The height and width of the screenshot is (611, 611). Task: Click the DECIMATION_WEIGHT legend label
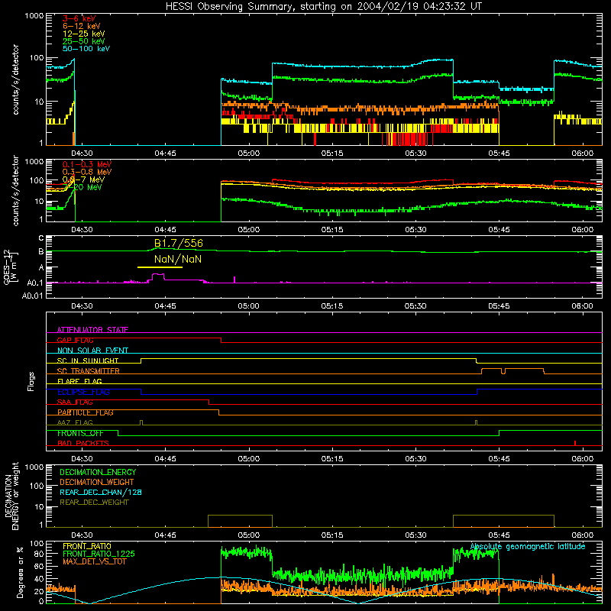tap(97, 482)
